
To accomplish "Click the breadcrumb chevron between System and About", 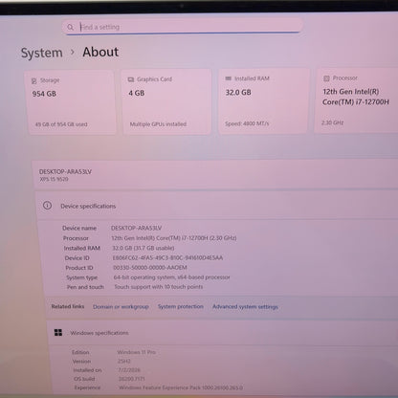I will (73, 52).
